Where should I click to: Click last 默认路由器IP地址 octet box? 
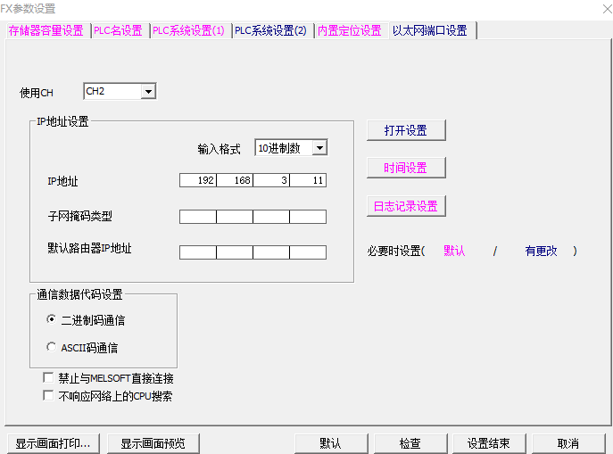pyautogui.click(x=308, y=252)
